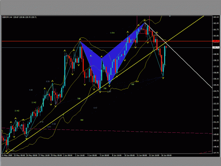Click the 150.55 price scale label

(x=215, y=128)
